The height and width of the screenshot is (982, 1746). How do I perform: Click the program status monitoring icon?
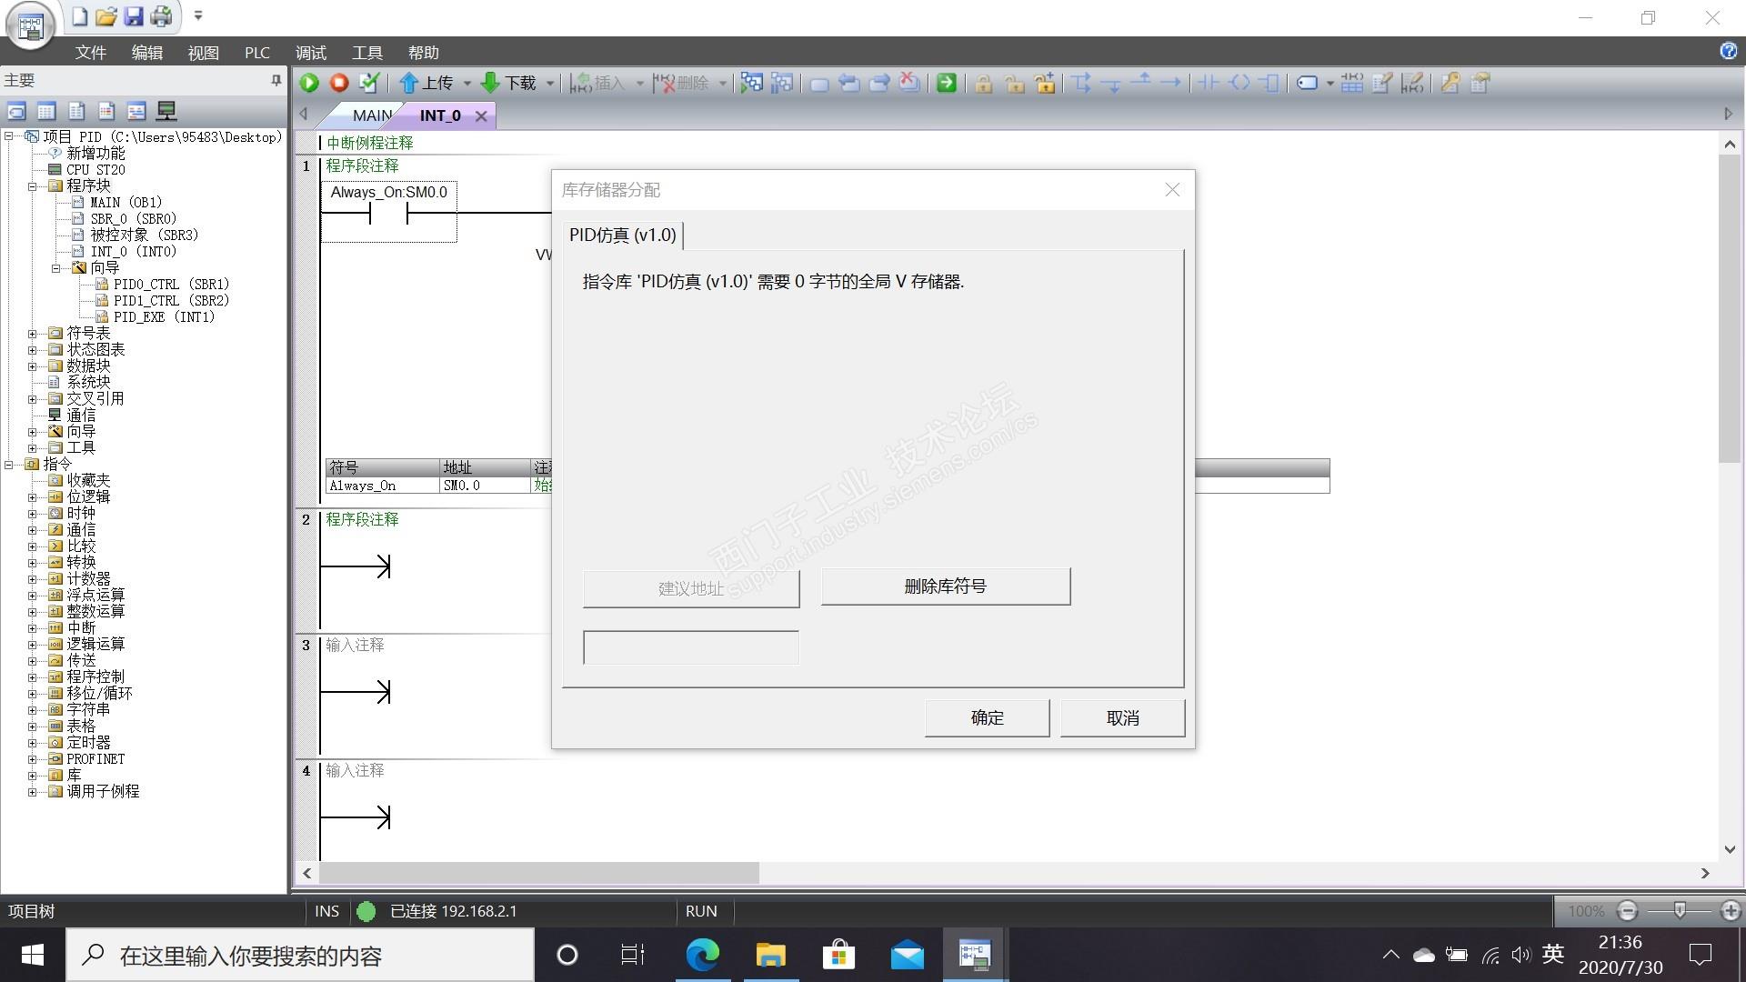pyautogui.click(x=751, y=83)
